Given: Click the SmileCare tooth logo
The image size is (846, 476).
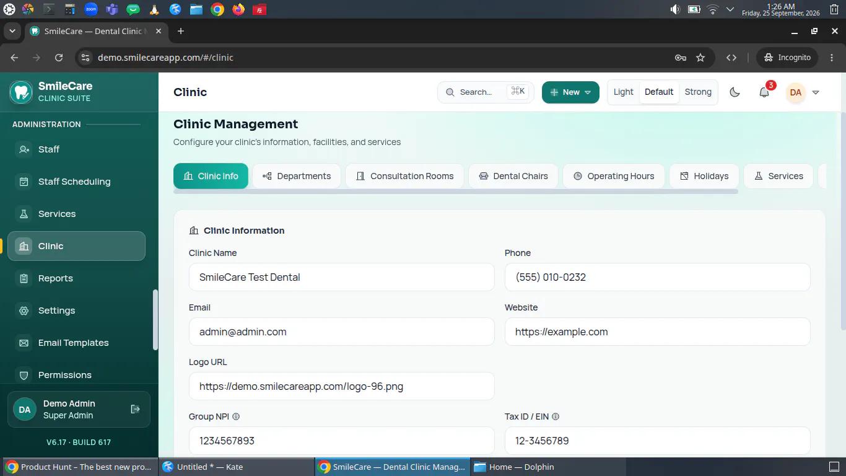Looking at the screenshot, I should tap(21, 92).
